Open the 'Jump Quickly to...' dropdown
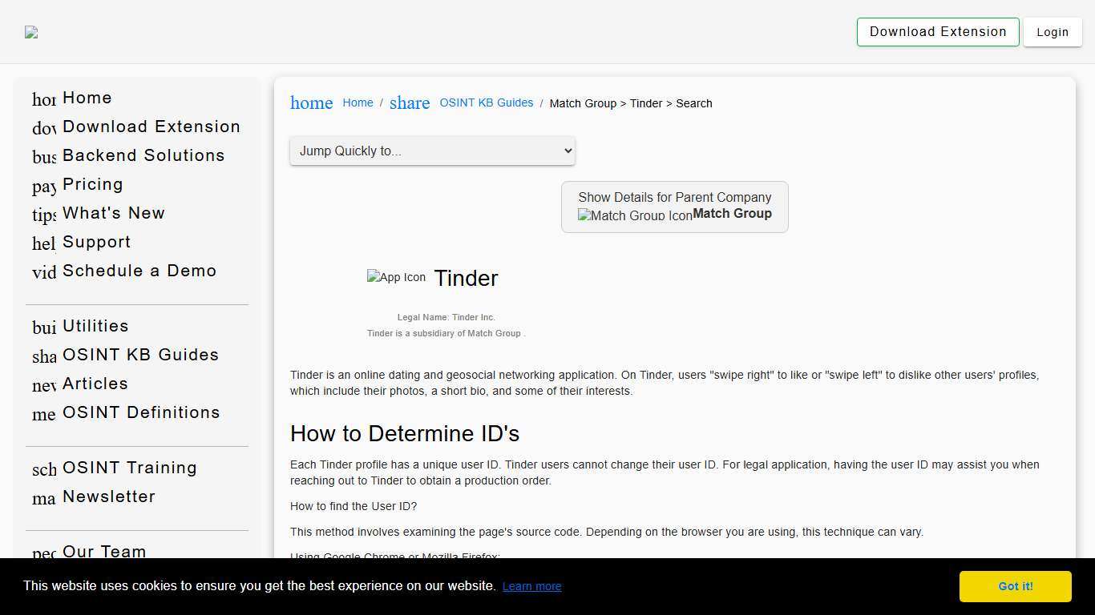This screenshot has width=1095, height=615. (x=432, y=151)
